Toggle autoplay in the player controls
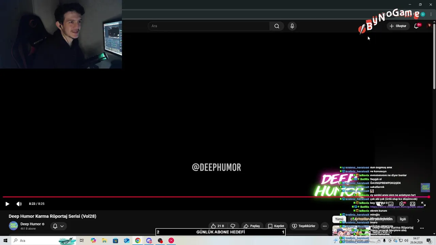 (380, 204)
